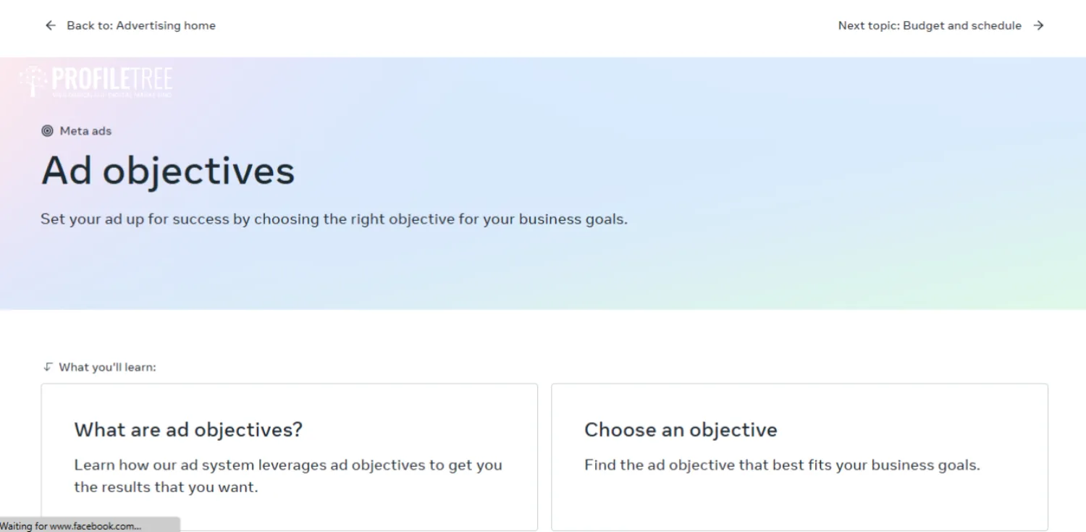Click the right arrow icon after Budget and schedule

(1039, 25)
